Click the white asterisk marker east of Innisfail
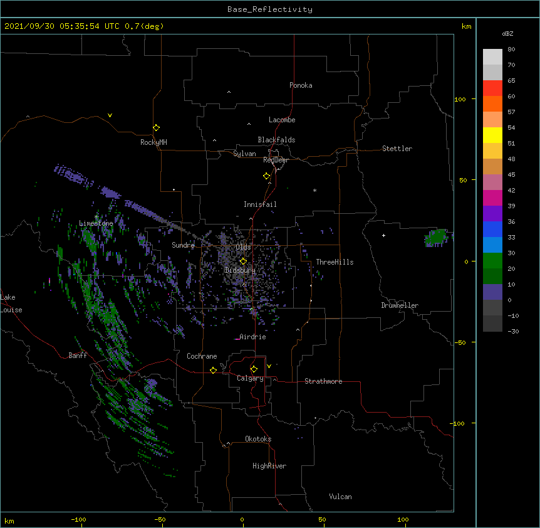The height and width of the screenshot is (528, 540). 314,190
